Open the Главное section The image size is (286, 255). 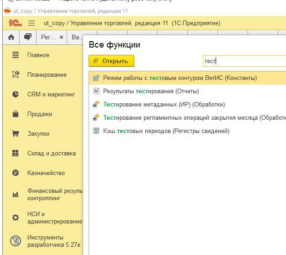point(38,55)
